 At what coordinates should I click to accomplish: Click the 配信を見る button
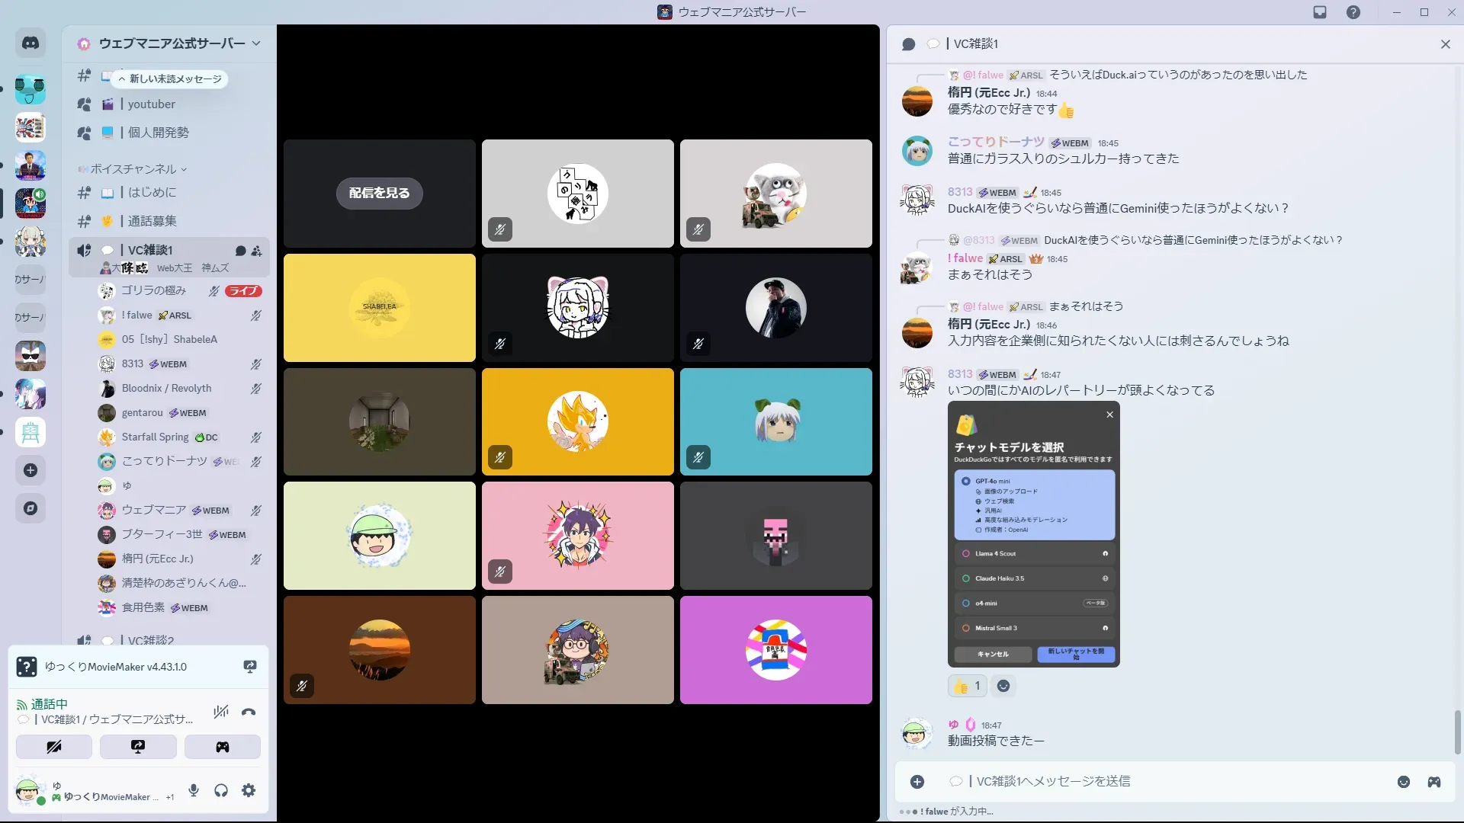tap(379, 194)
